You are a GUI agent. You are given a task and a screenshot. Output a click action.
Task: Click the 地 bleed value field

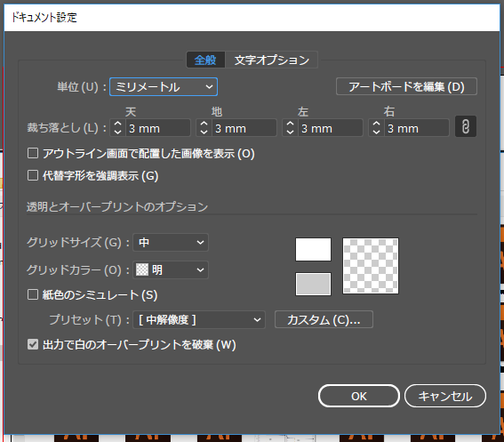pos(244,128)
